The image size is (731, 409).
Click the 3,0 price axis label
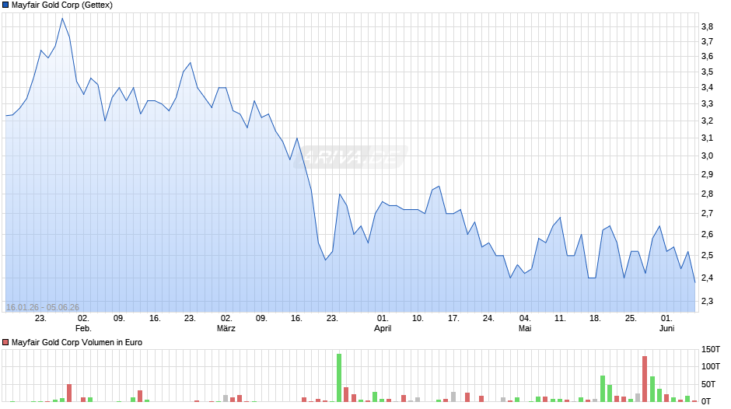pos(707,156)
